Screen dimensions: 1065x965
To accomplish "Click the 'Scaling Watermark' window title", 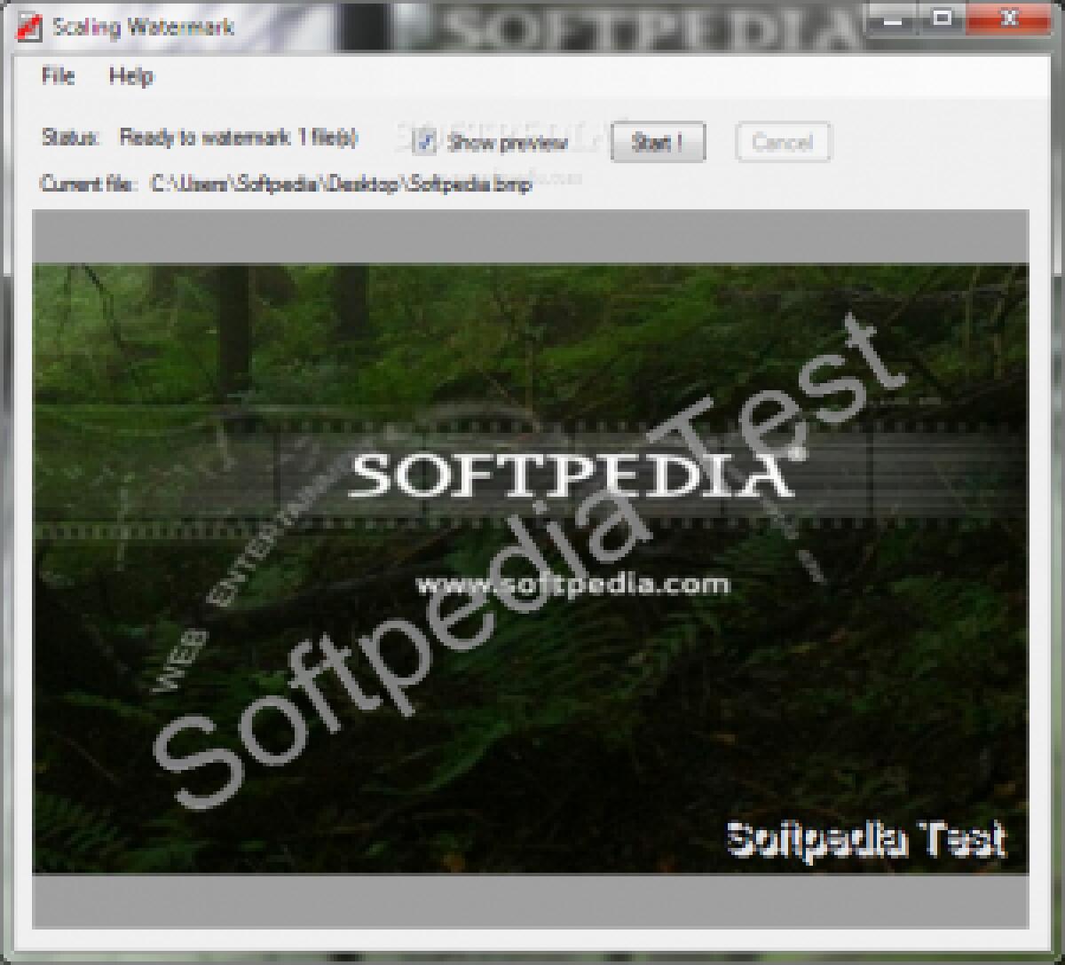I will tap(143, 27).
